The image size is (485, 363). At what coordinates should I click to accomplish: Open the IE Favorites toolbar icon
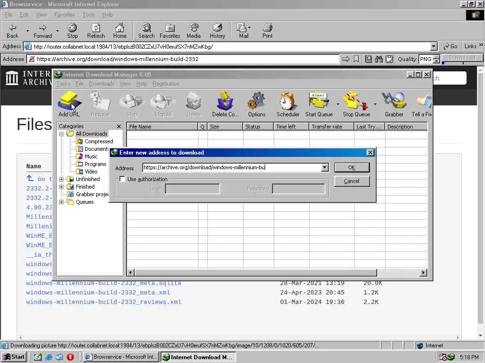(x=170, y=31)
